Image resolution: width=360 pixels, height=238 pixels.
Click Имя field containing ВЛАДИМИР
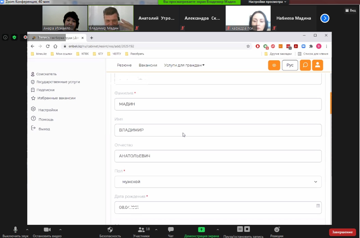[x=218, y=130]
